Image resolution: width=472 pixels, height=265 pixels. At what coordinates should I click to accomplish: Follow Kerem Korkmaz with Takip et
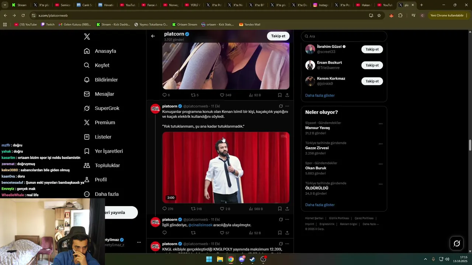click(x=372, y=81)
